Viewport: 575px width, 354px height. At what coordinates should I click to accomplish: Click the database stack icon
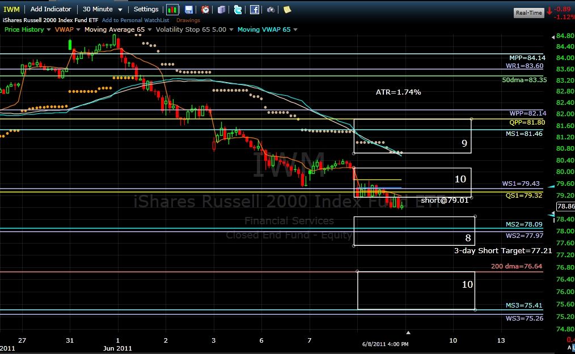coord(221,10)
